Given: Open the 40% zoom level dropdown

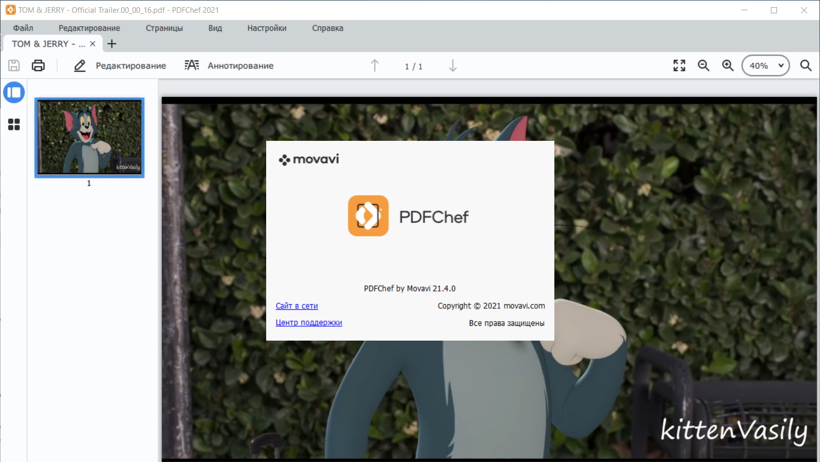Looking at the screenshot, I should [x=766, y=66].
